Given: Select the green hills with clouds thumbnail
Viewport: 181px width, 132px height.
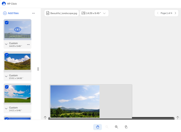Looking at the screenshot, I should [18, 62].
